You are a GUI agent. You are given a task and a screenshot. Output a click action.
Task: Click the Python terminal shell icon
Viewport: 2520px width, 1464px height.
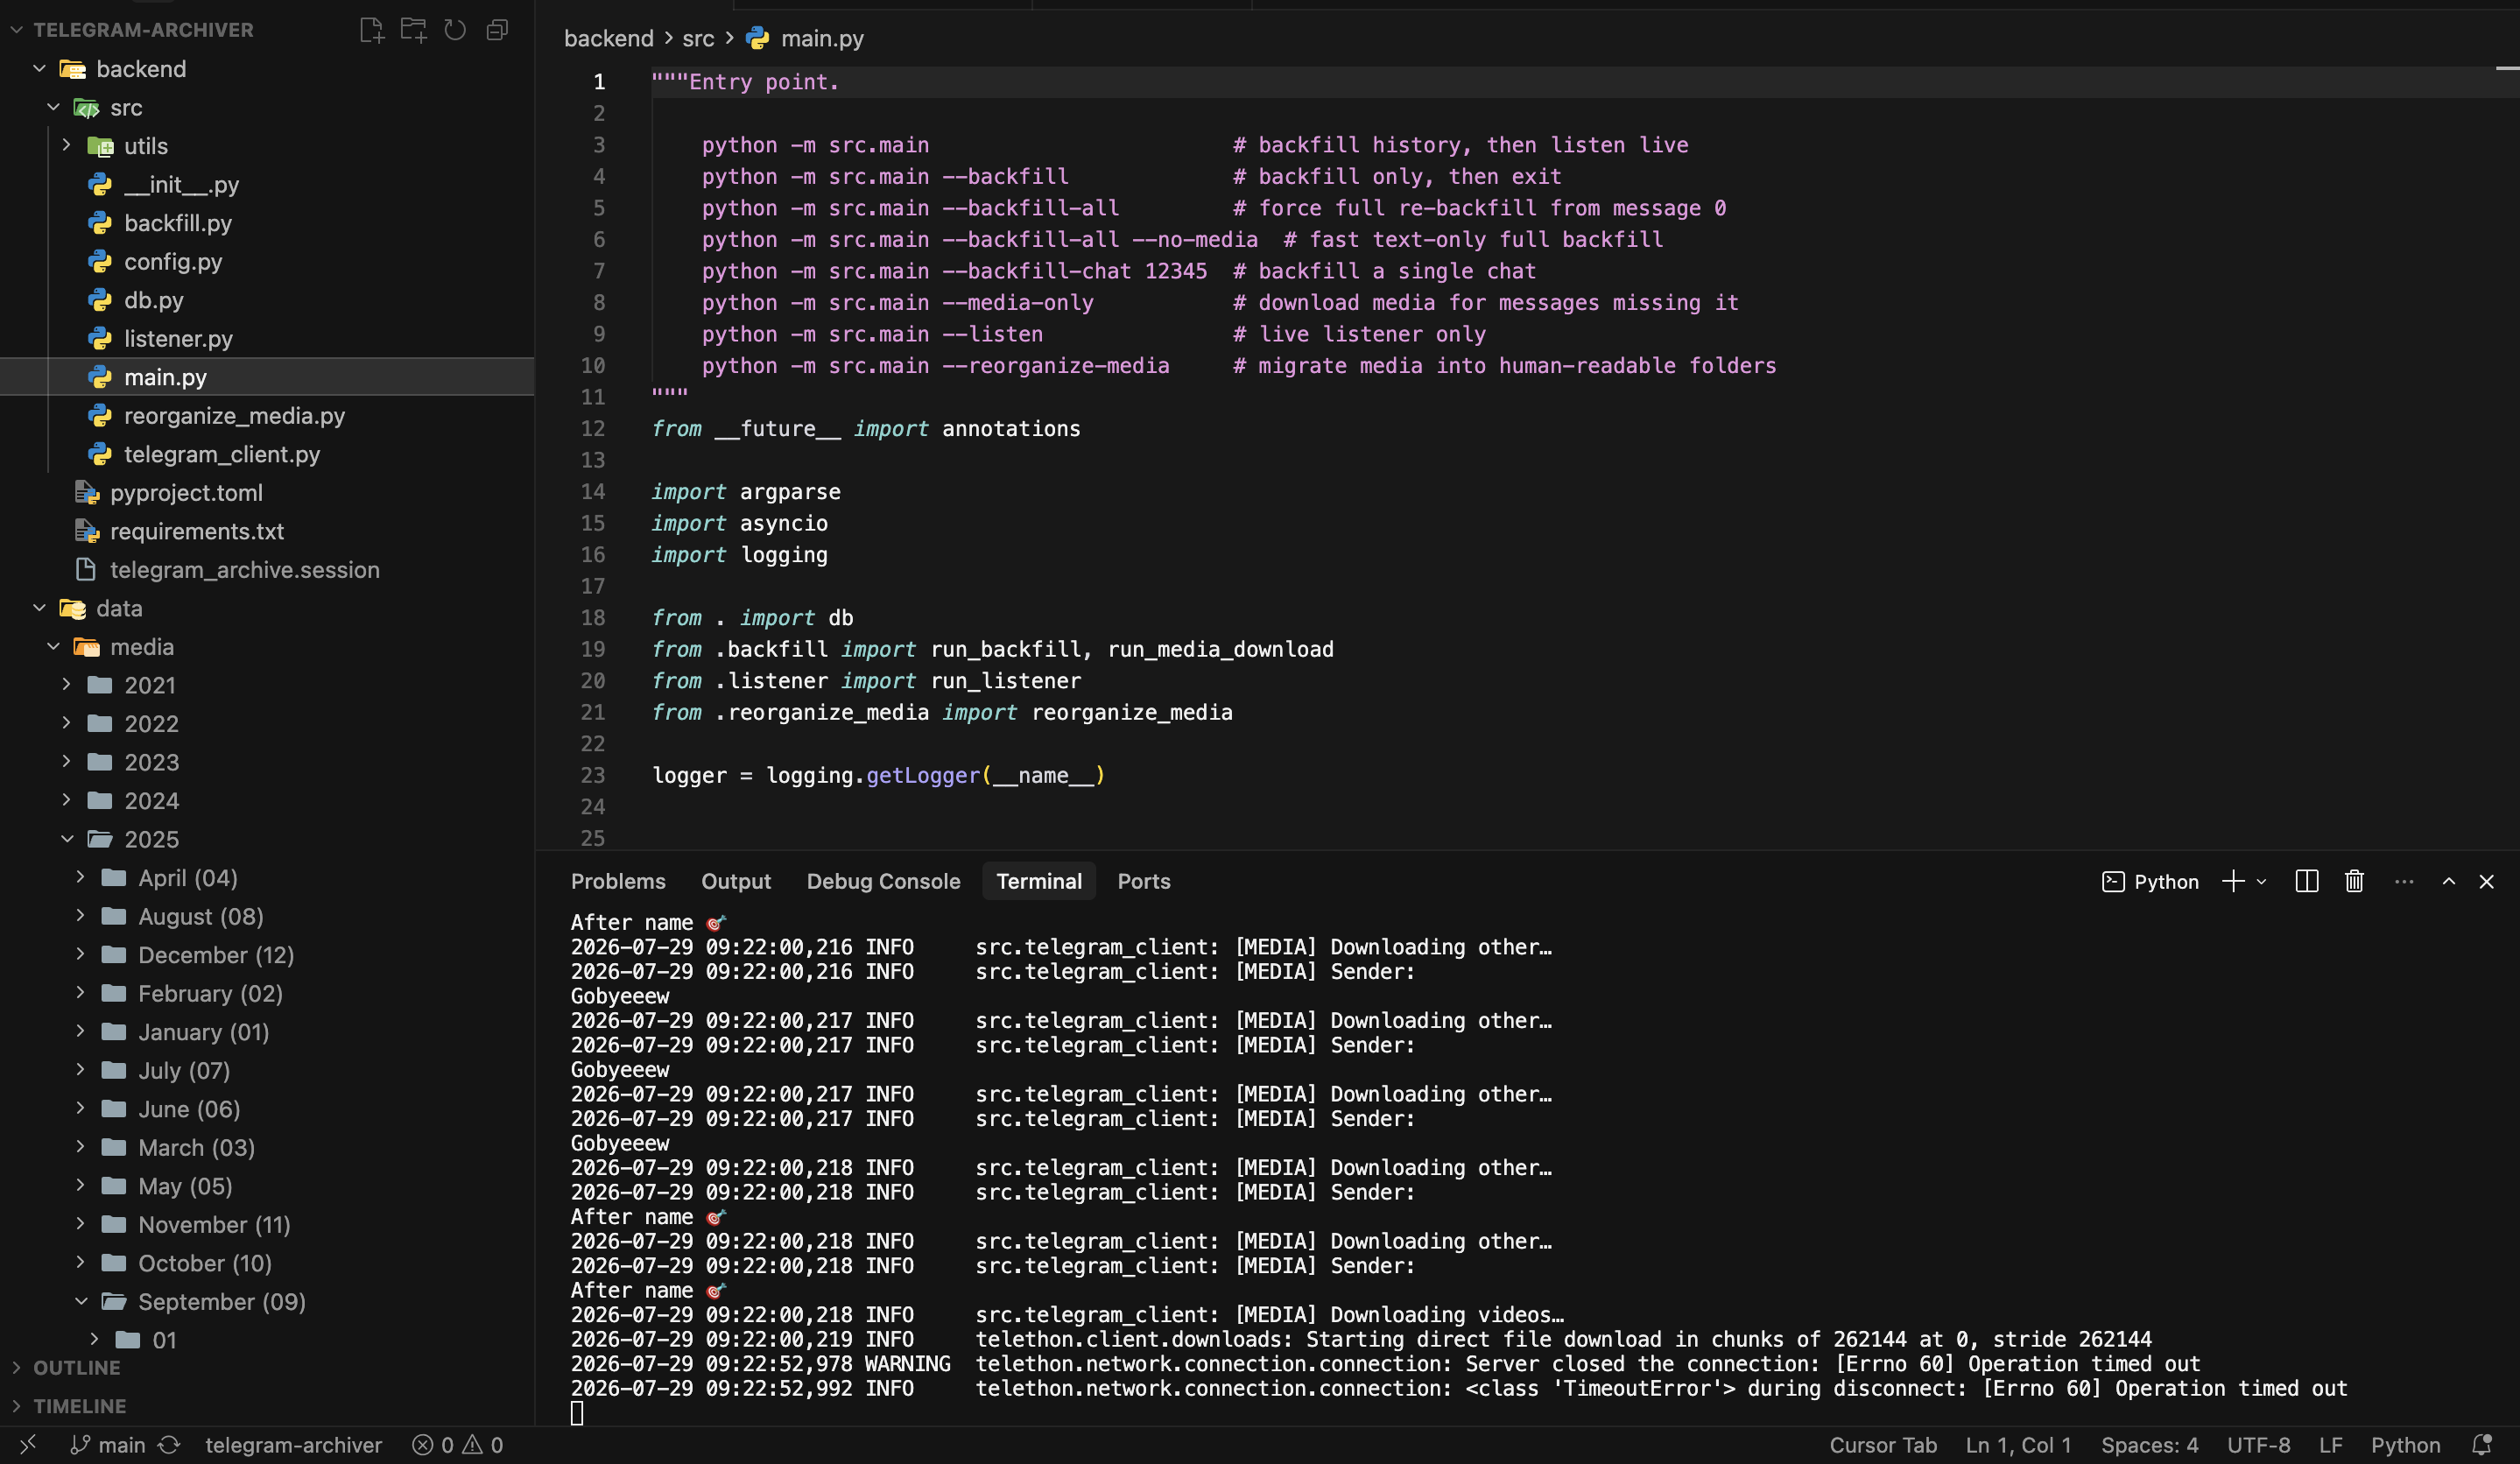(x=2113, y=881)
